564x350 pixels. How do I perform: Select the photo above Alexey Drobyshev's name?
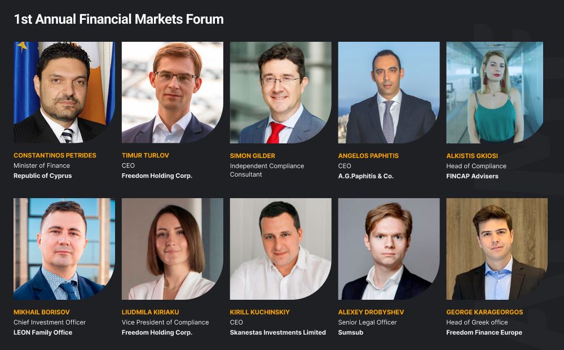[x=389, y=248]
